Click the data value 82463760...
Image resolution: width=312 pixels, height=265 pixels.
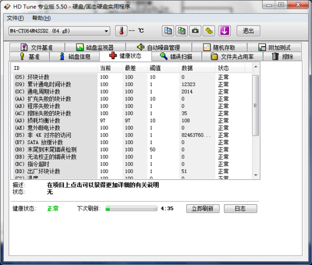(x=196, y=135)
